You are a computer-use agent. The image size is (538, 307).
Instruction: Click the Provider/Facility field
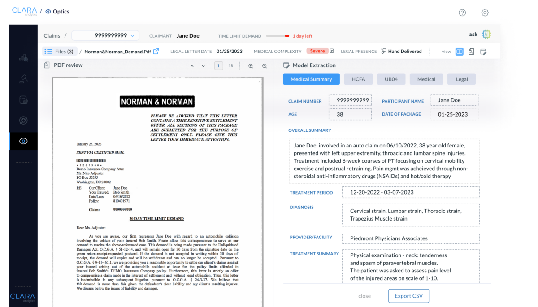tap(411, 238)
